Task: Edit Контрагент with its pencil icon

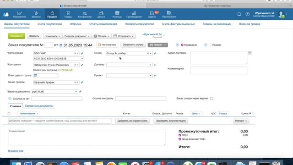Action: click(82, 65)
